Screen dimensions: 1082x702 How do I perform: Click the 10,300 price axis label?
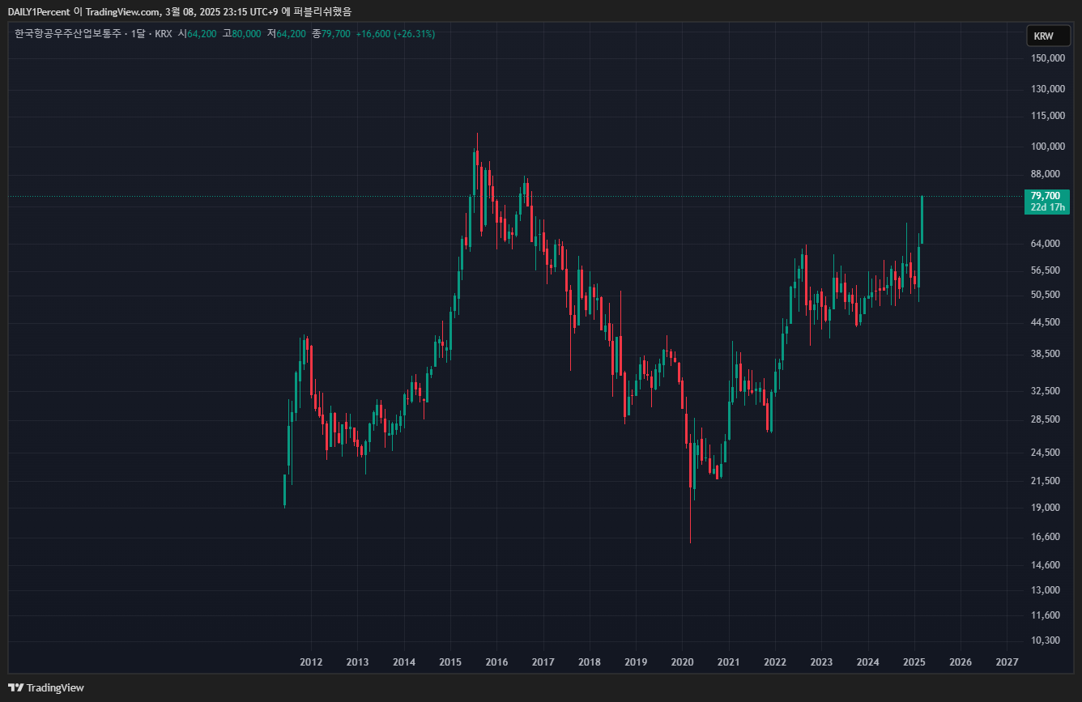point(1044,640)
